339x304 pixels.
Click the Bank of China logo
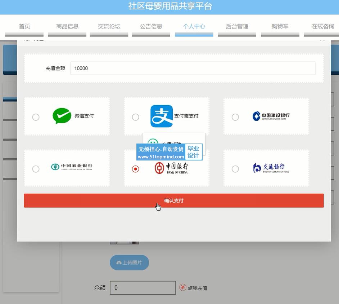click(x=171, y=168)
